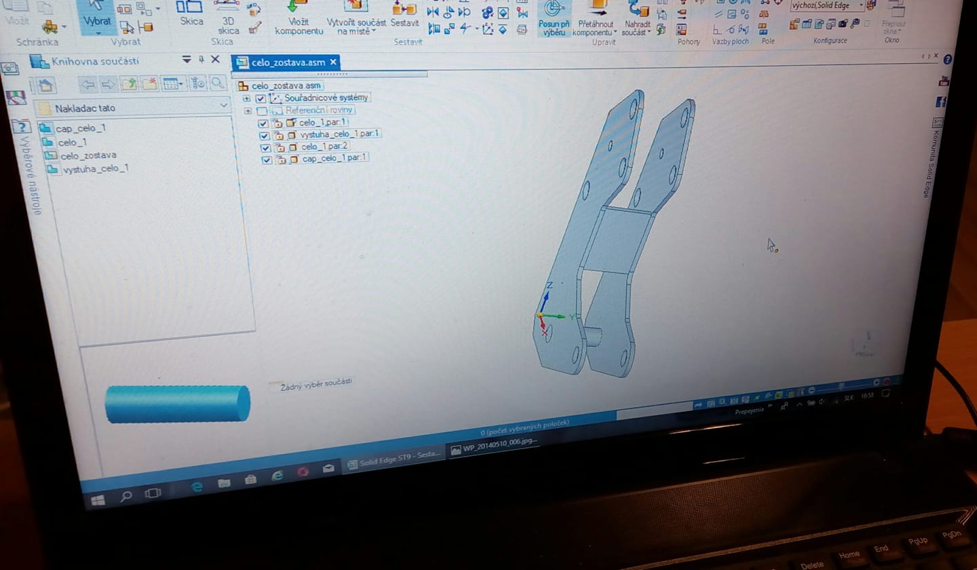Activate Posun při výběru tool
This screenshot has width=977, height=570.
tap(554, 18)
